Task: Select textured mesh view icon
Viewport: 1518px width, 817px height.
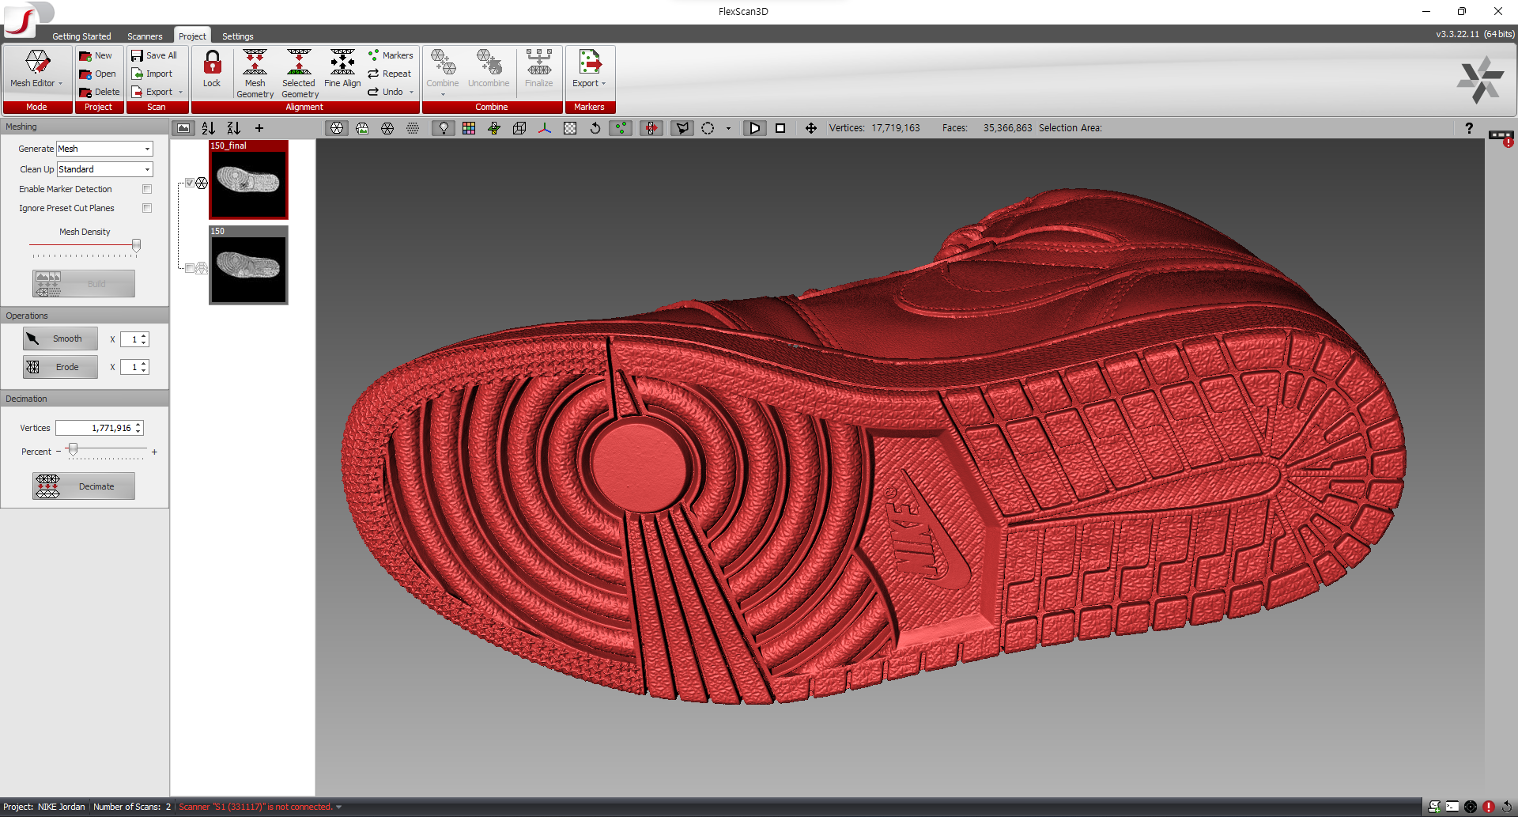Action: (x=362, y=128)
